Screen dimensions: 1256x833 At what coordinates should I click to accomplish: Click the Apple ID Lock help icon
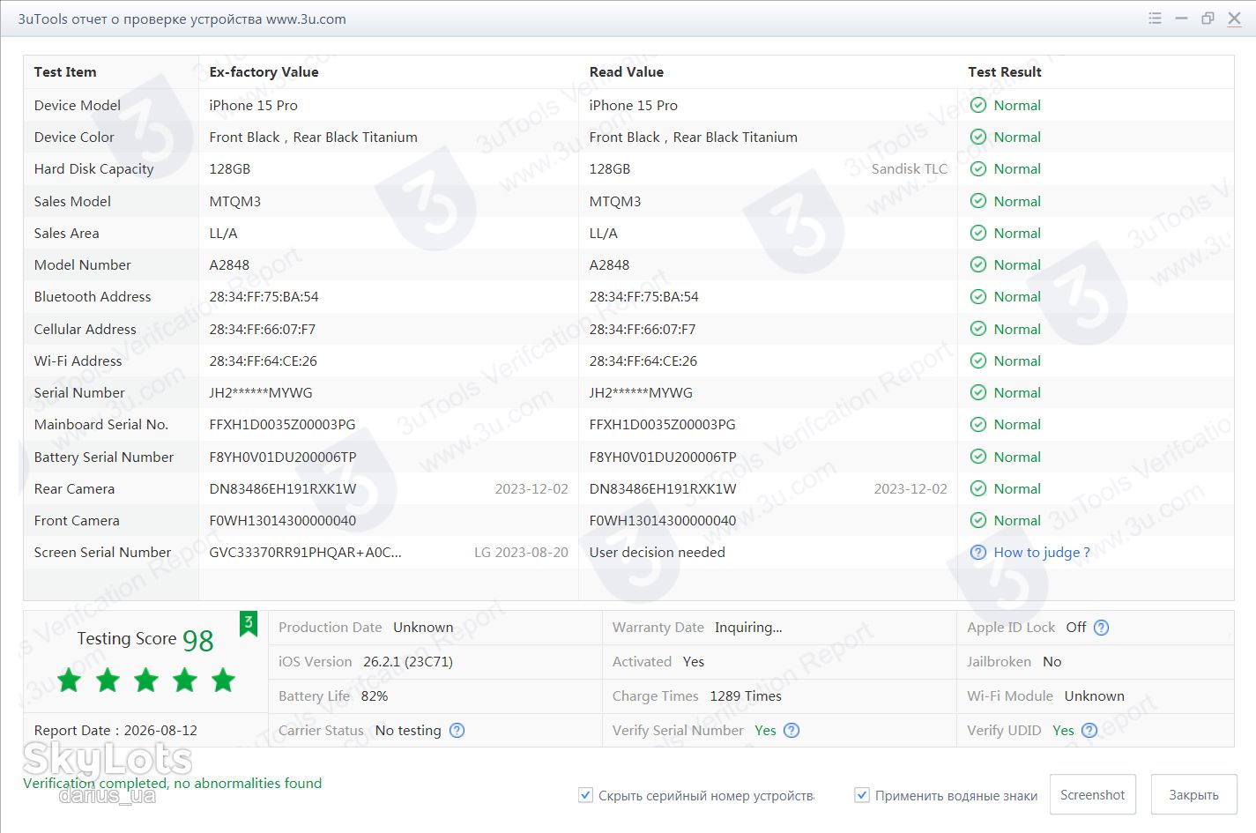(x=1101, y=628)
